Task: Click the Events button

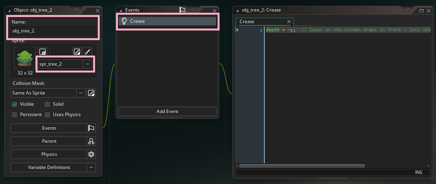Action: (49, 128)
